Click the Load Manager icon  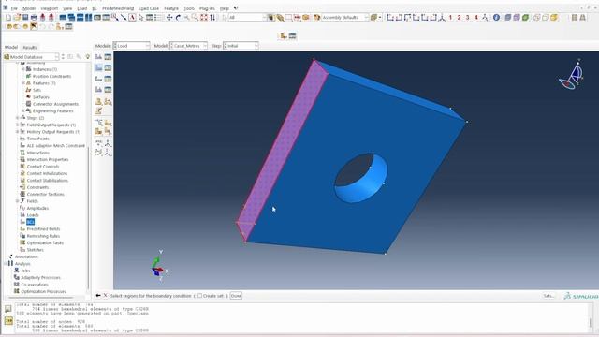(109, 57)
